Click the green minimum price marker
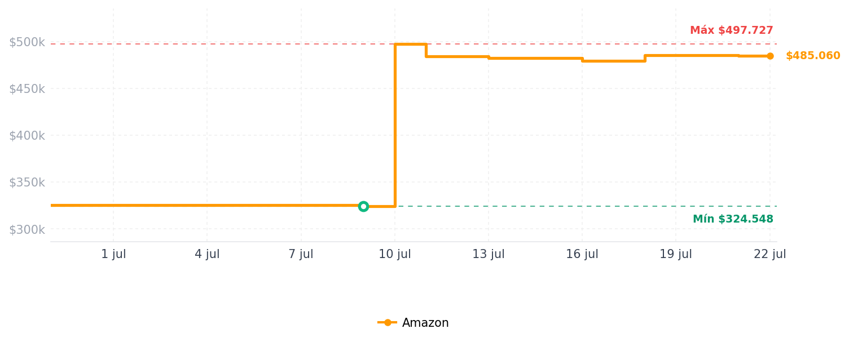 pyautogui.click(x=363, y=206)
